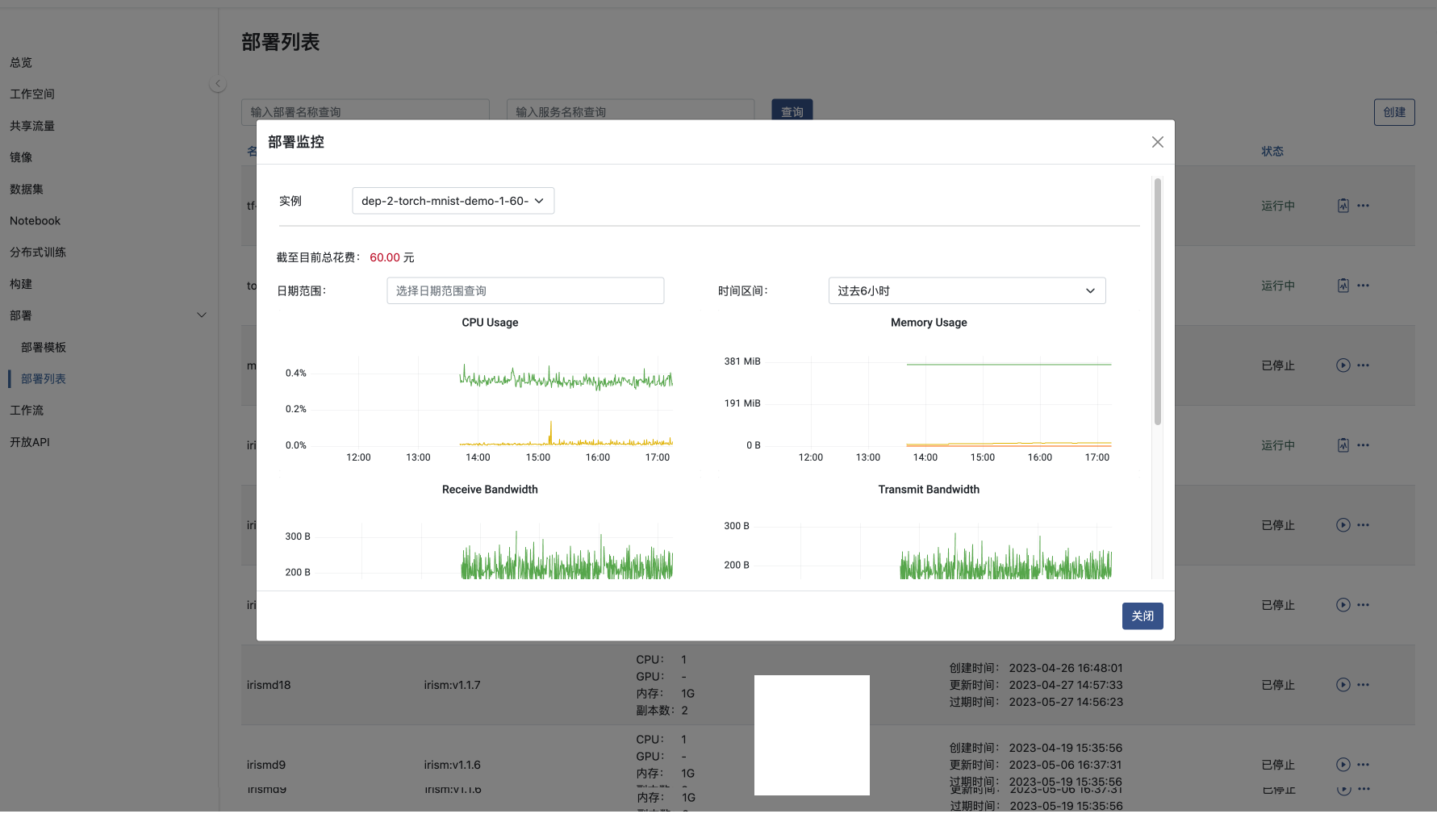The image size is (1437, 818).
Task: Close the 部署监控 dialog with the X icon
Action: pyautogui.click(x=1157, y=142)
